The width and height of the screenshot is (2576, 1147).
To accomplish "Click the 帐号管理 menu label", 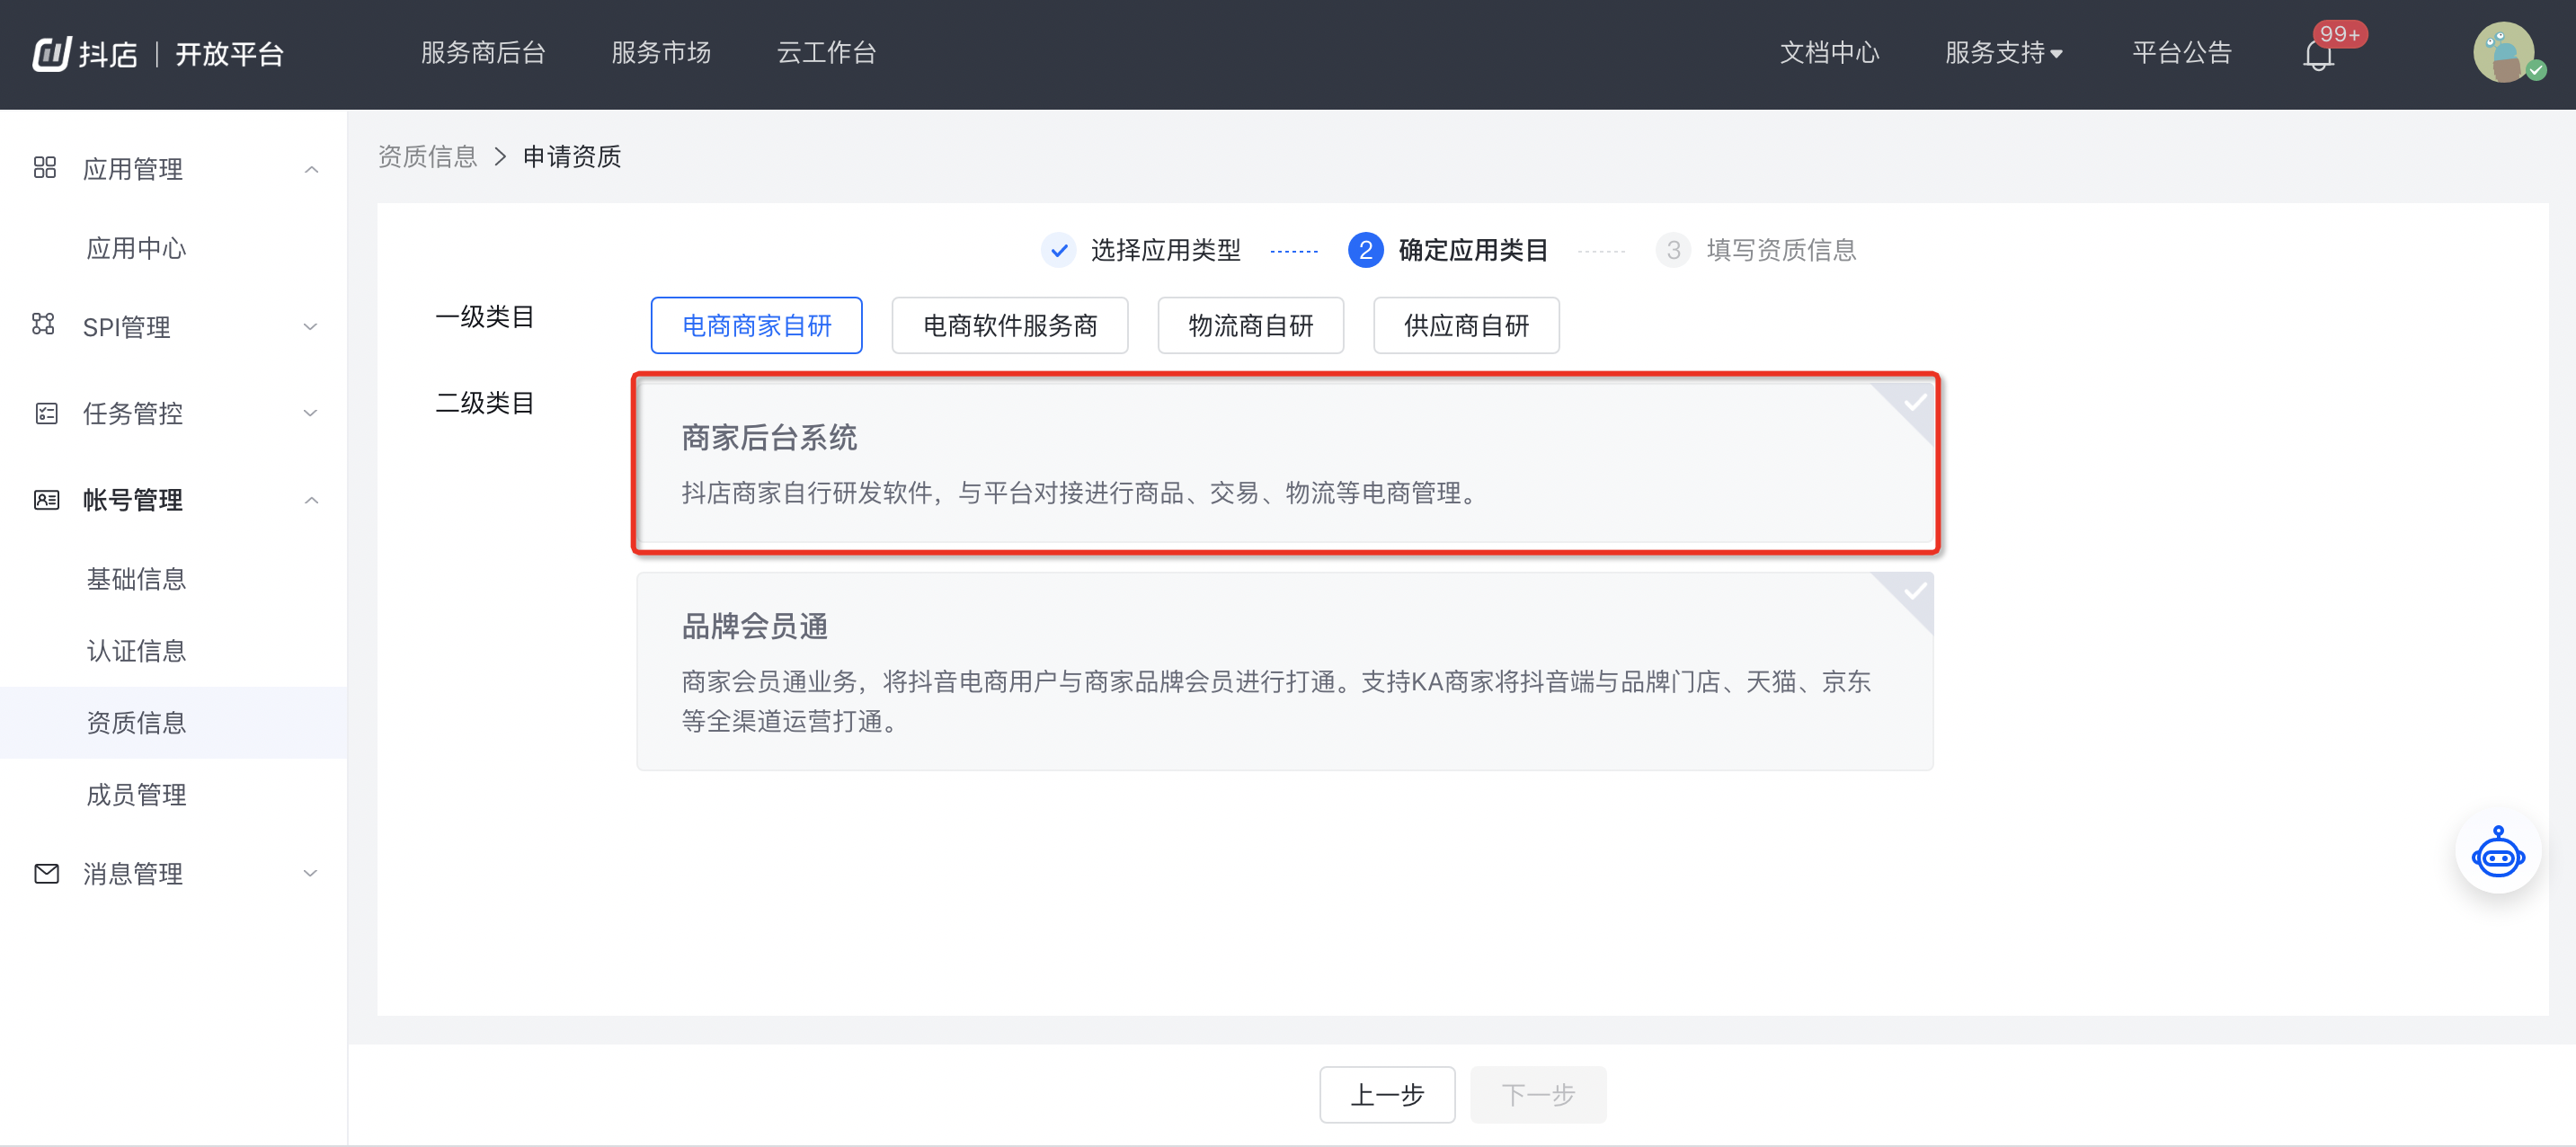I will [133, 500].
